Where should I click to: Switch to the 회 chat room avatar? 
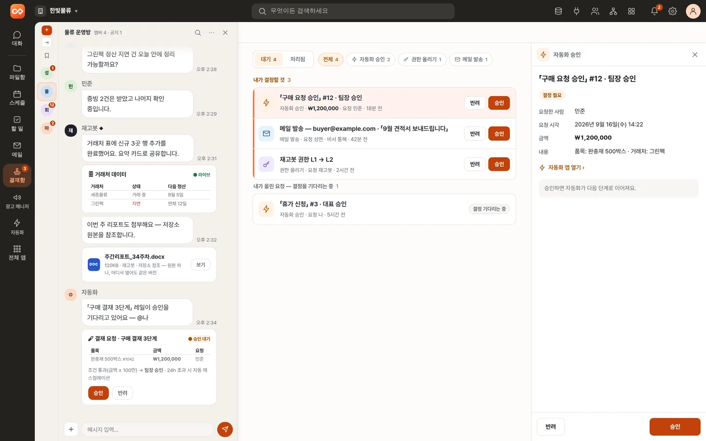point(47,110)
